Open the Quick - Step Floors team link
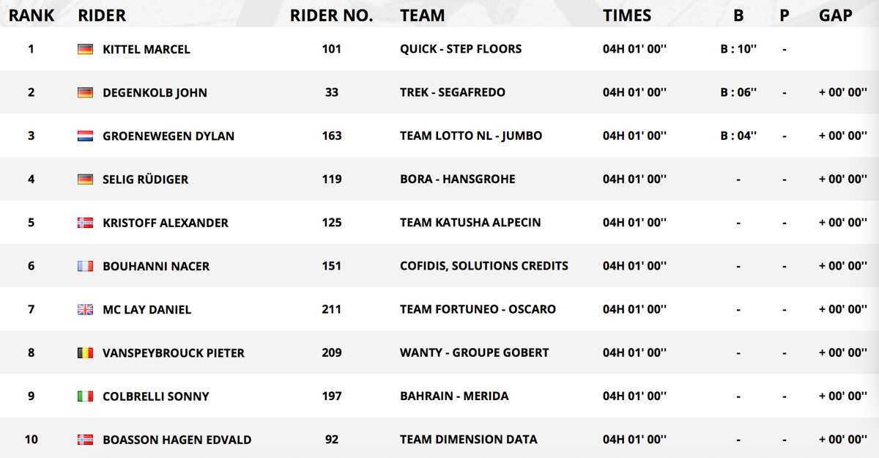Screen dimensions: 879x458 [x=461, y=49]
